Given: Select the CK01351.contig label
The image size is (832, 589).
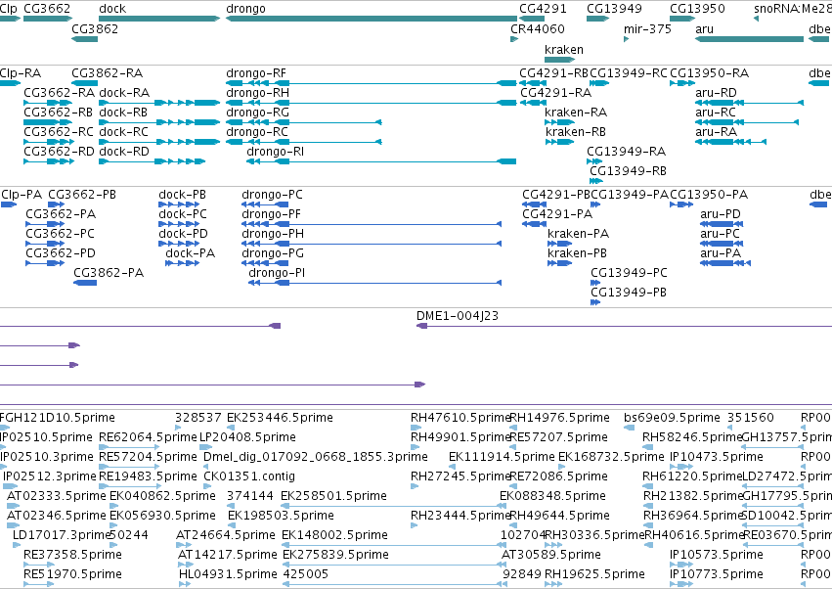Looking at the screenshot, I should click(249, 476).
